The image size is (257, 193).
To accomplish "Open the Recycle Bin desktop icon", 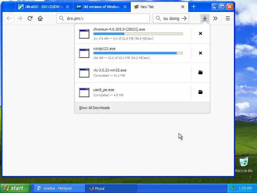I will 244,165.
